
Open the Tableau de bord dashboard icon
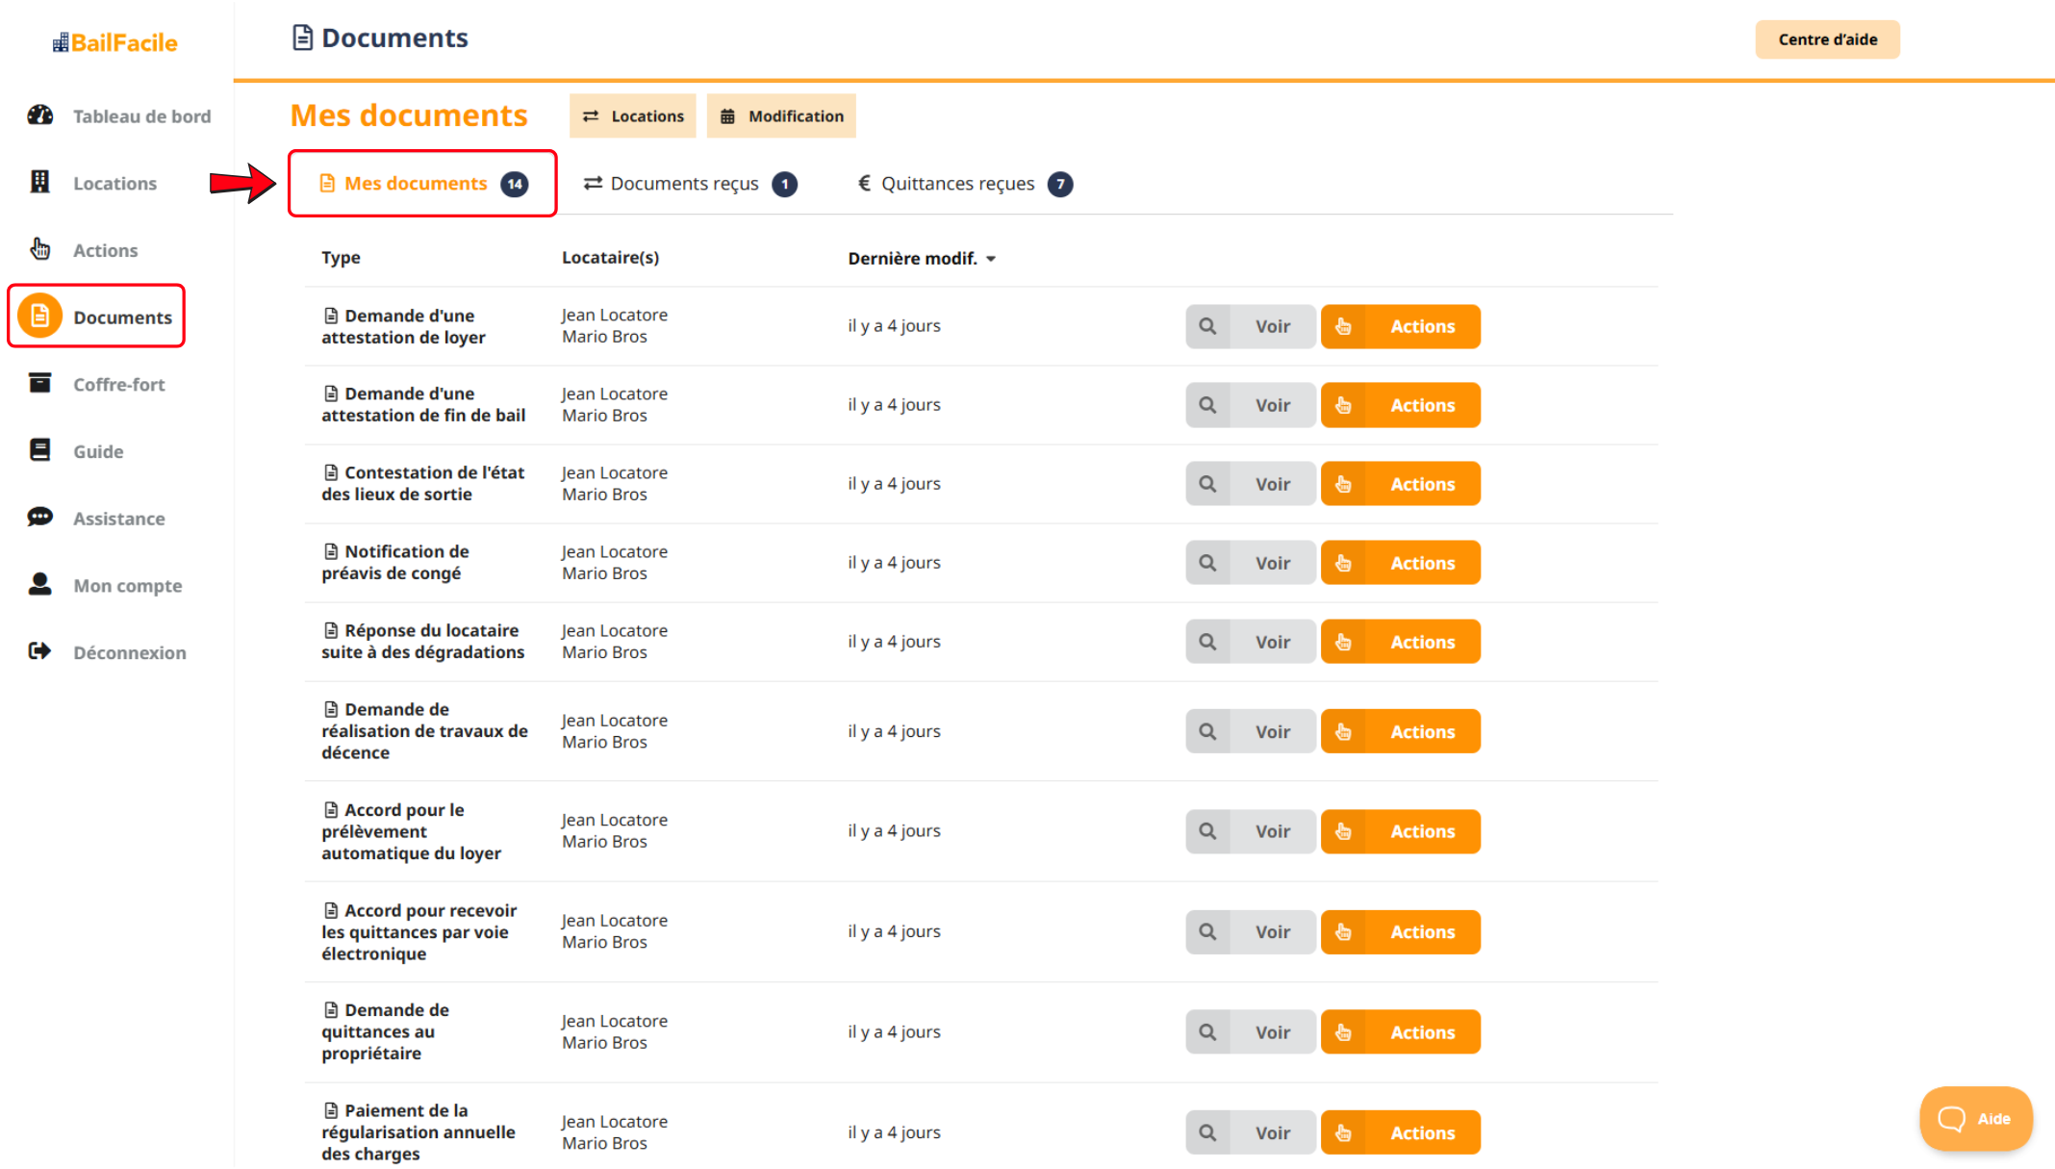[39, 115]
